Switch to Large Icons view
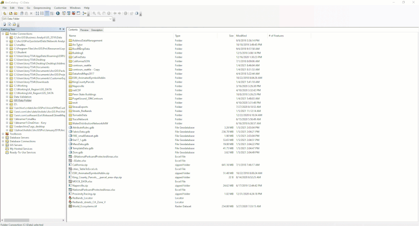 (x=37, y=13)
